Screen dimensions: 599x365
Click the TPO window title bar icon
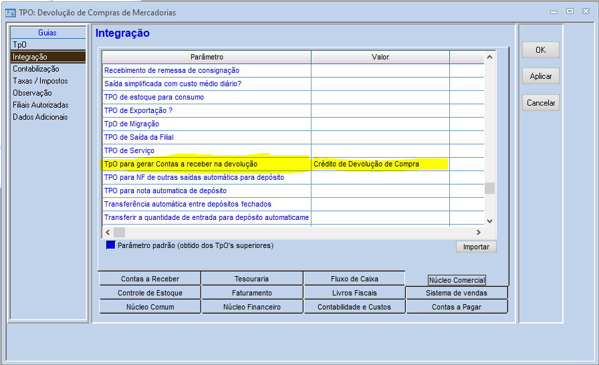point(10,12)
